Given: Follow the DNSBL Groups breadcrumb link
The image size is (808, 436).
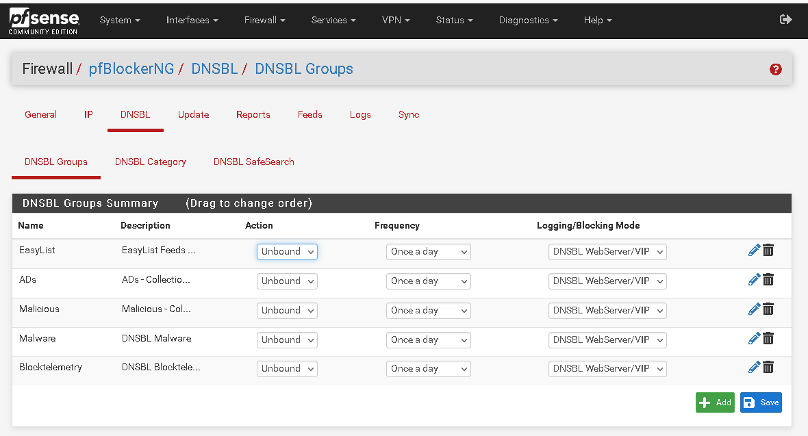Looking at the screenshot, I should 304,68.
